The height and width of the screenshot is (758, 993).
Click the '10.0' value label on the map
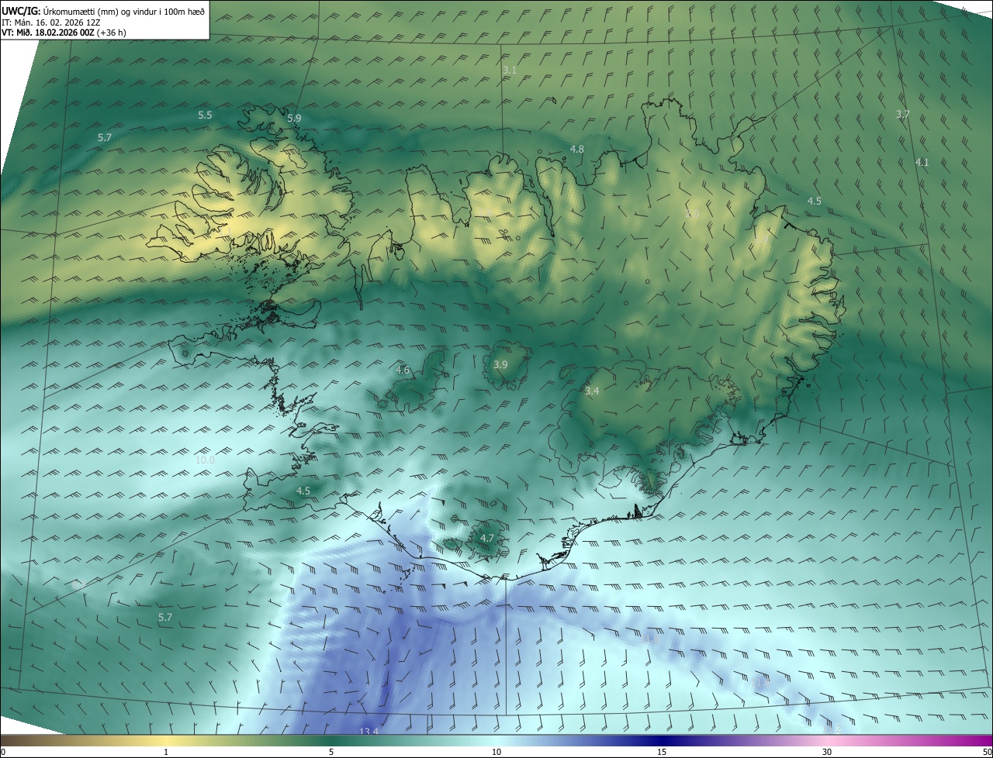205,460
